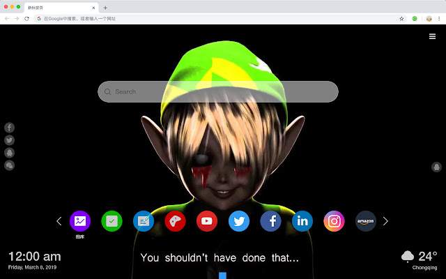Image resolution: width=446 pixels, height=279 pixels.
Task: Click the quote You shouldn't have done that...
Action: click(220, 258)
